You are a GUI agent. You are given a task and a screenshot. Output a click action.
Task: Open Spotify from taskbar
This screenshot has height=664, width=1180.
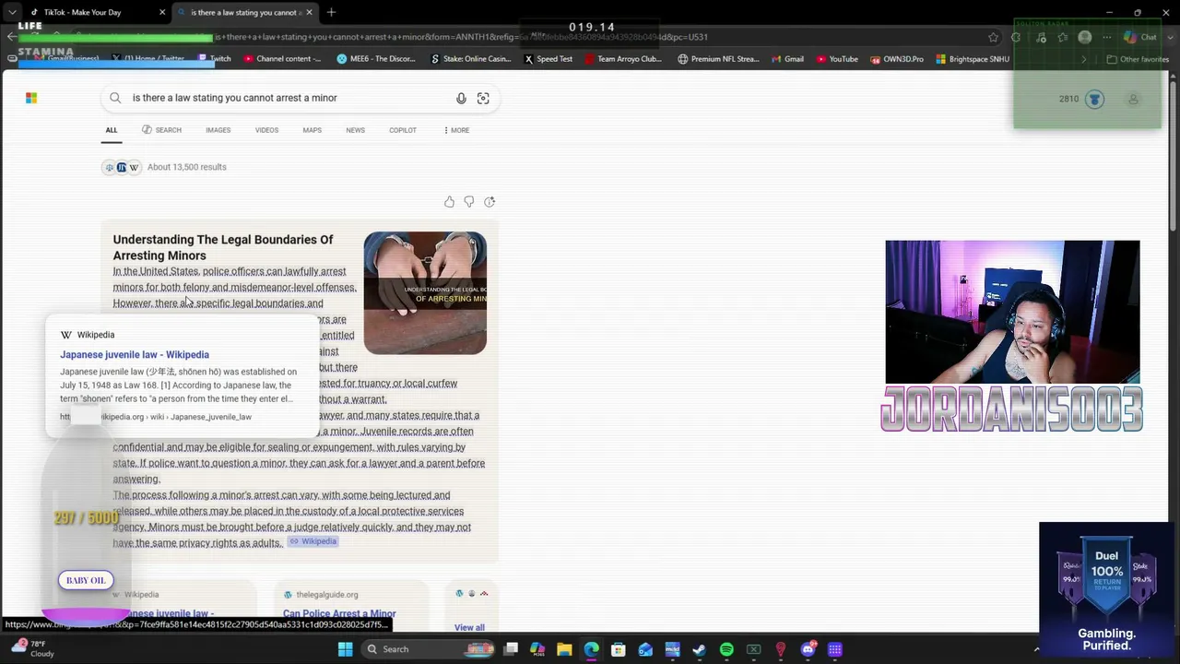[726, 649]
